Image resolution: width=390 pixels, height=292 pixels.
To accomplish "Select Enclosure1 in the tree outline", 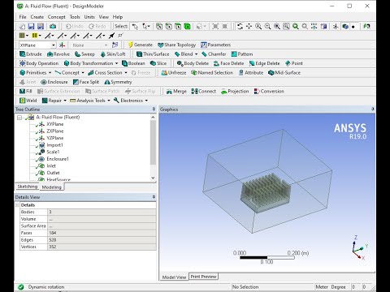I will [58, 159].
